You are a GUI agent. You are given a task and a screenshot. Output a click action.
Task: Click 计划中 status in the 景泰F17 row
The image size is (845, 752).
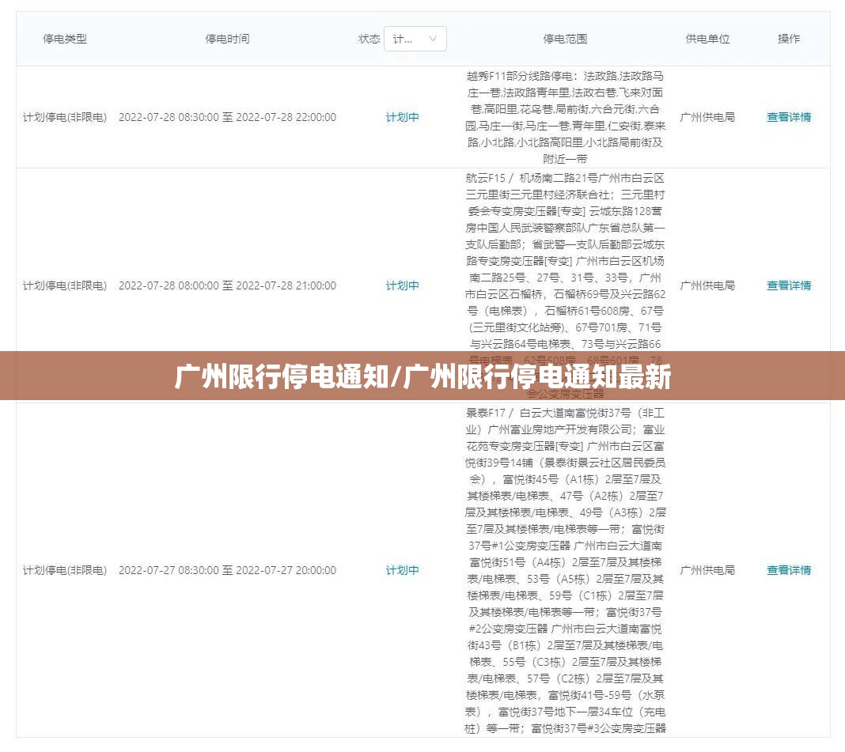point(402,570)
